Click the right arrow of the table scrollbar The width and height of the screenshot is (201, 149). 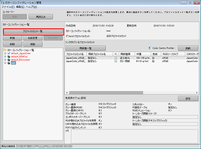point(197,93)
